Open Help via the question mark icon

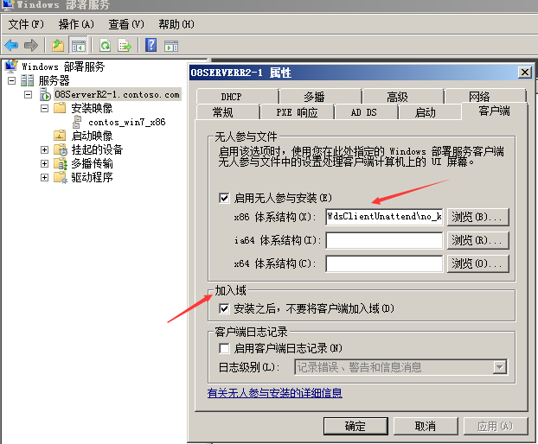[x=151, y=45]
